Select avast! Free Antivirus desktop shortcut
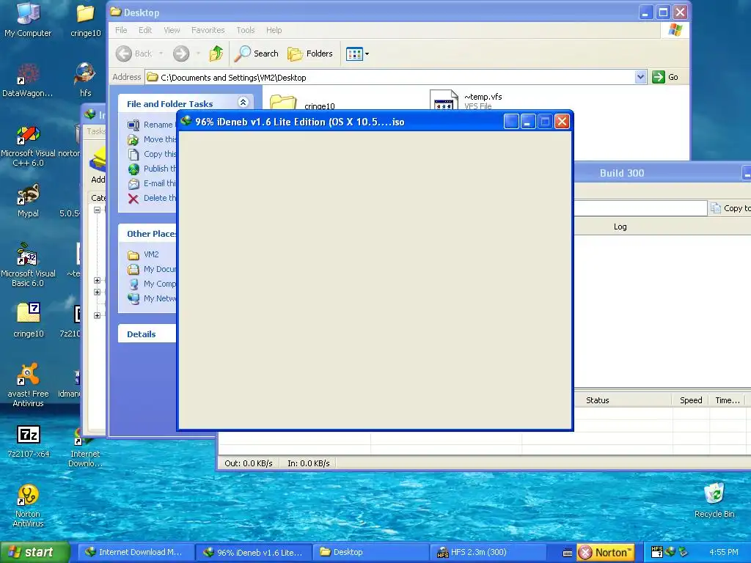751x563 pixels. pyautogui.click(x=28, y=386)
